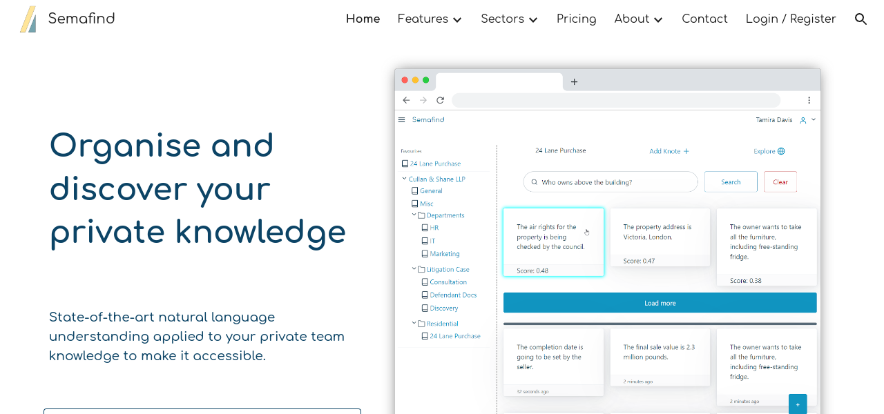
Task: Click the Login / Register link
Action: [x=791, y=19]
